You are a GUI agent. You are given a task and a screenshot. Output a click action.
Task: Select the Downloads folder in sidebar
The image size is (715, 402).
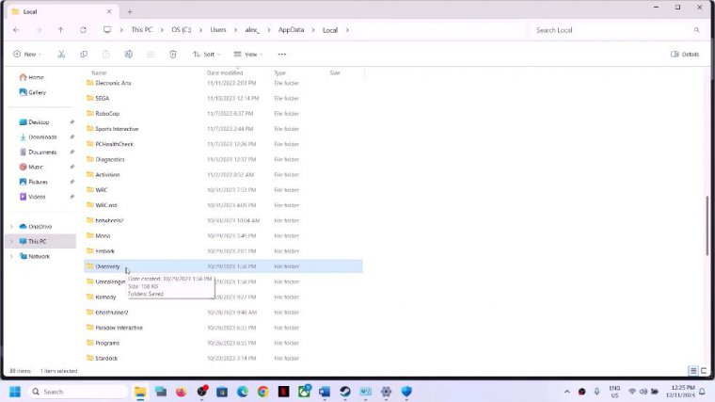42,137
